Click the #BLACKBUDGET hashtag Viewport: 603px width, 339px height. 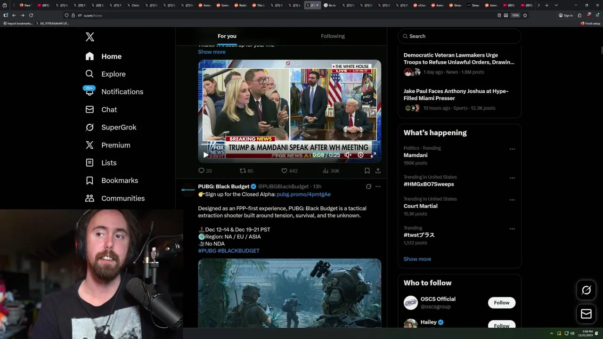[238, 251]
